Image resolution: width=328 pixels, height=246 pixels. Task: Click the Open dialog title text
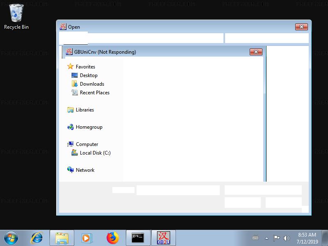point(74,27)
